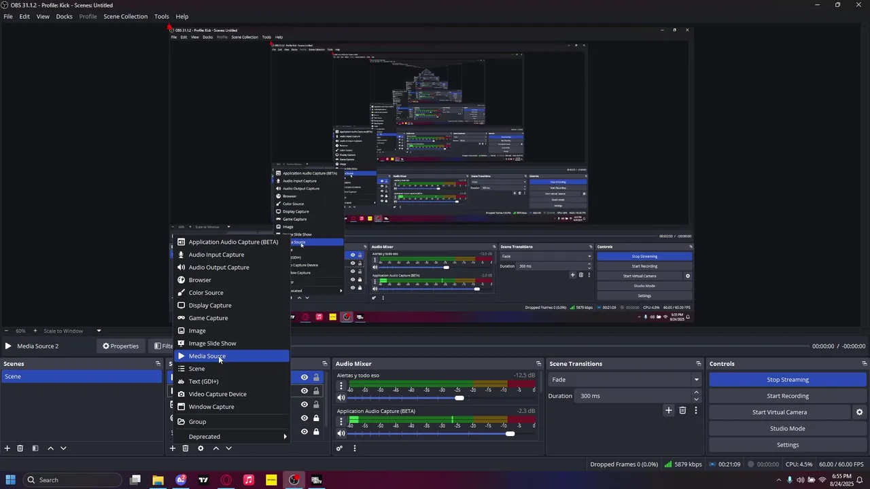Open File Explorer from taskbar
This screenshot has width=870, height=489.
pos(158,480)
